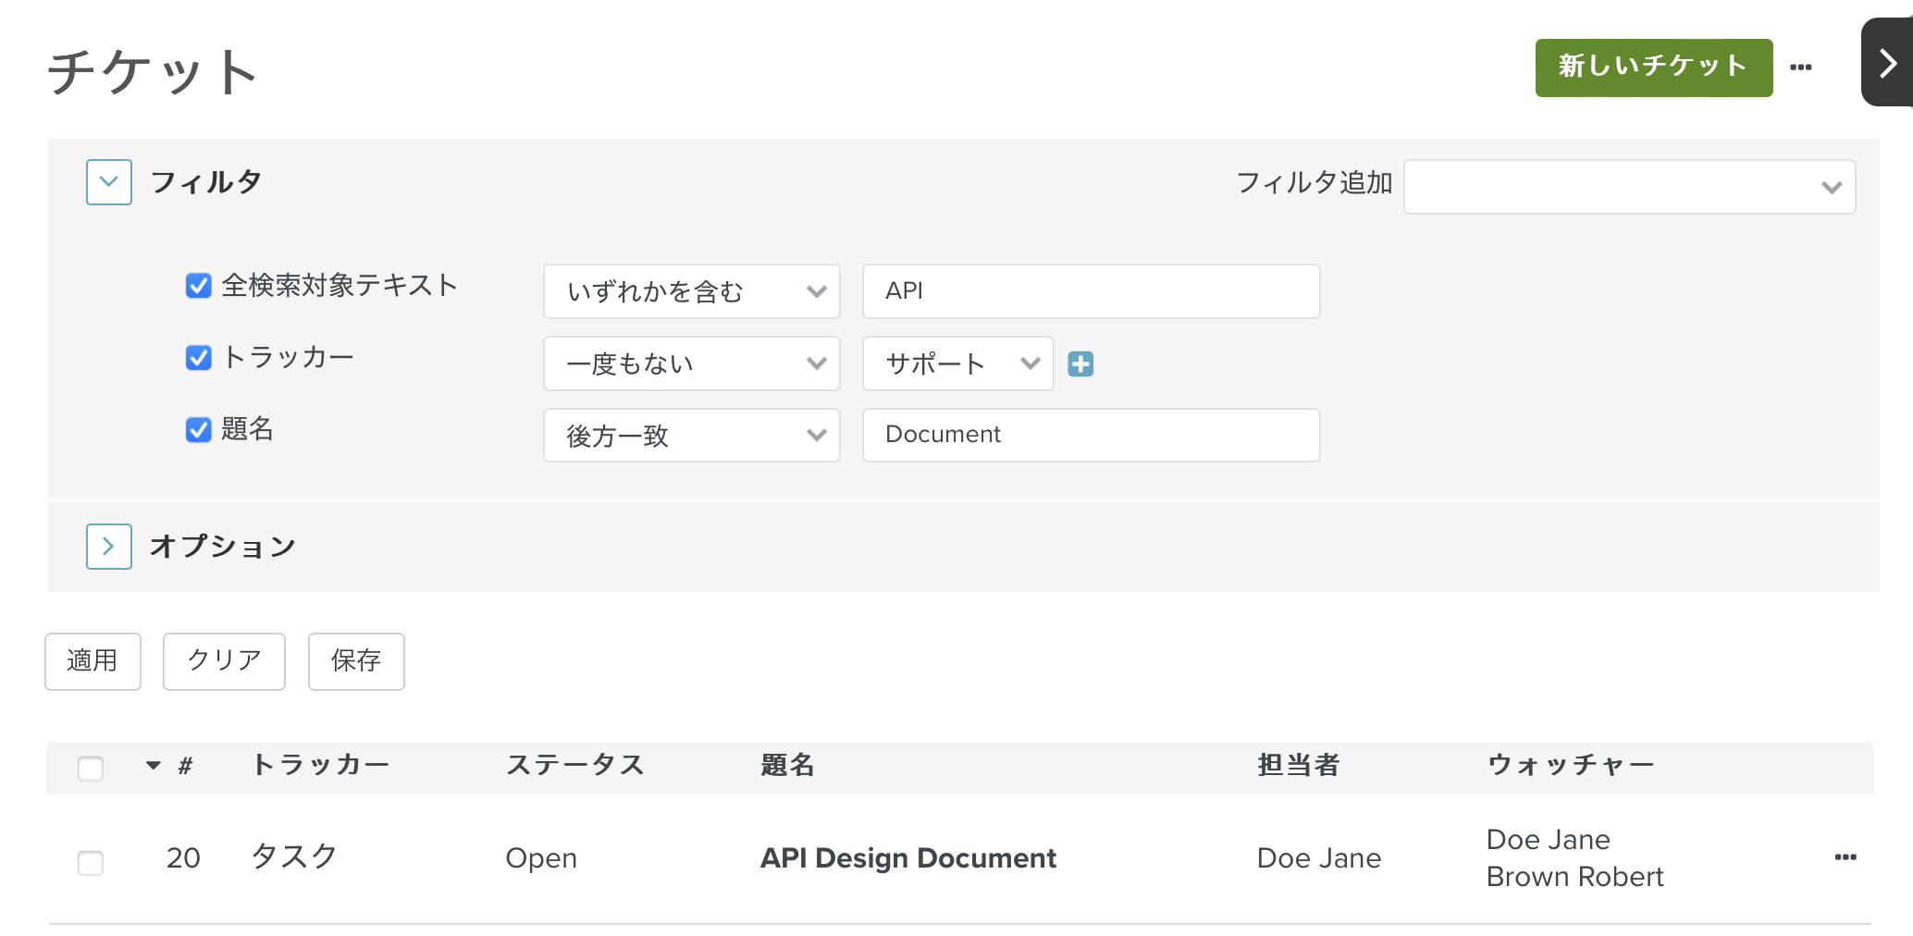The width and height of the screenshot is (1913, 936).
Task: Open watcher Brown Robert's profile
Action: click(1574, 877)
